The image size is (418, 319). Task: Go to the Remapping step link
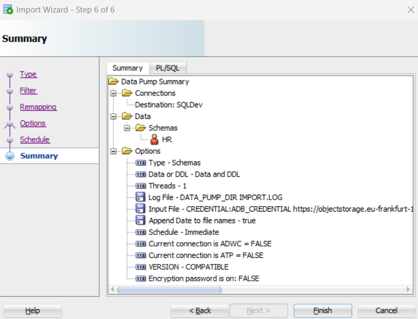click(38, 107)
